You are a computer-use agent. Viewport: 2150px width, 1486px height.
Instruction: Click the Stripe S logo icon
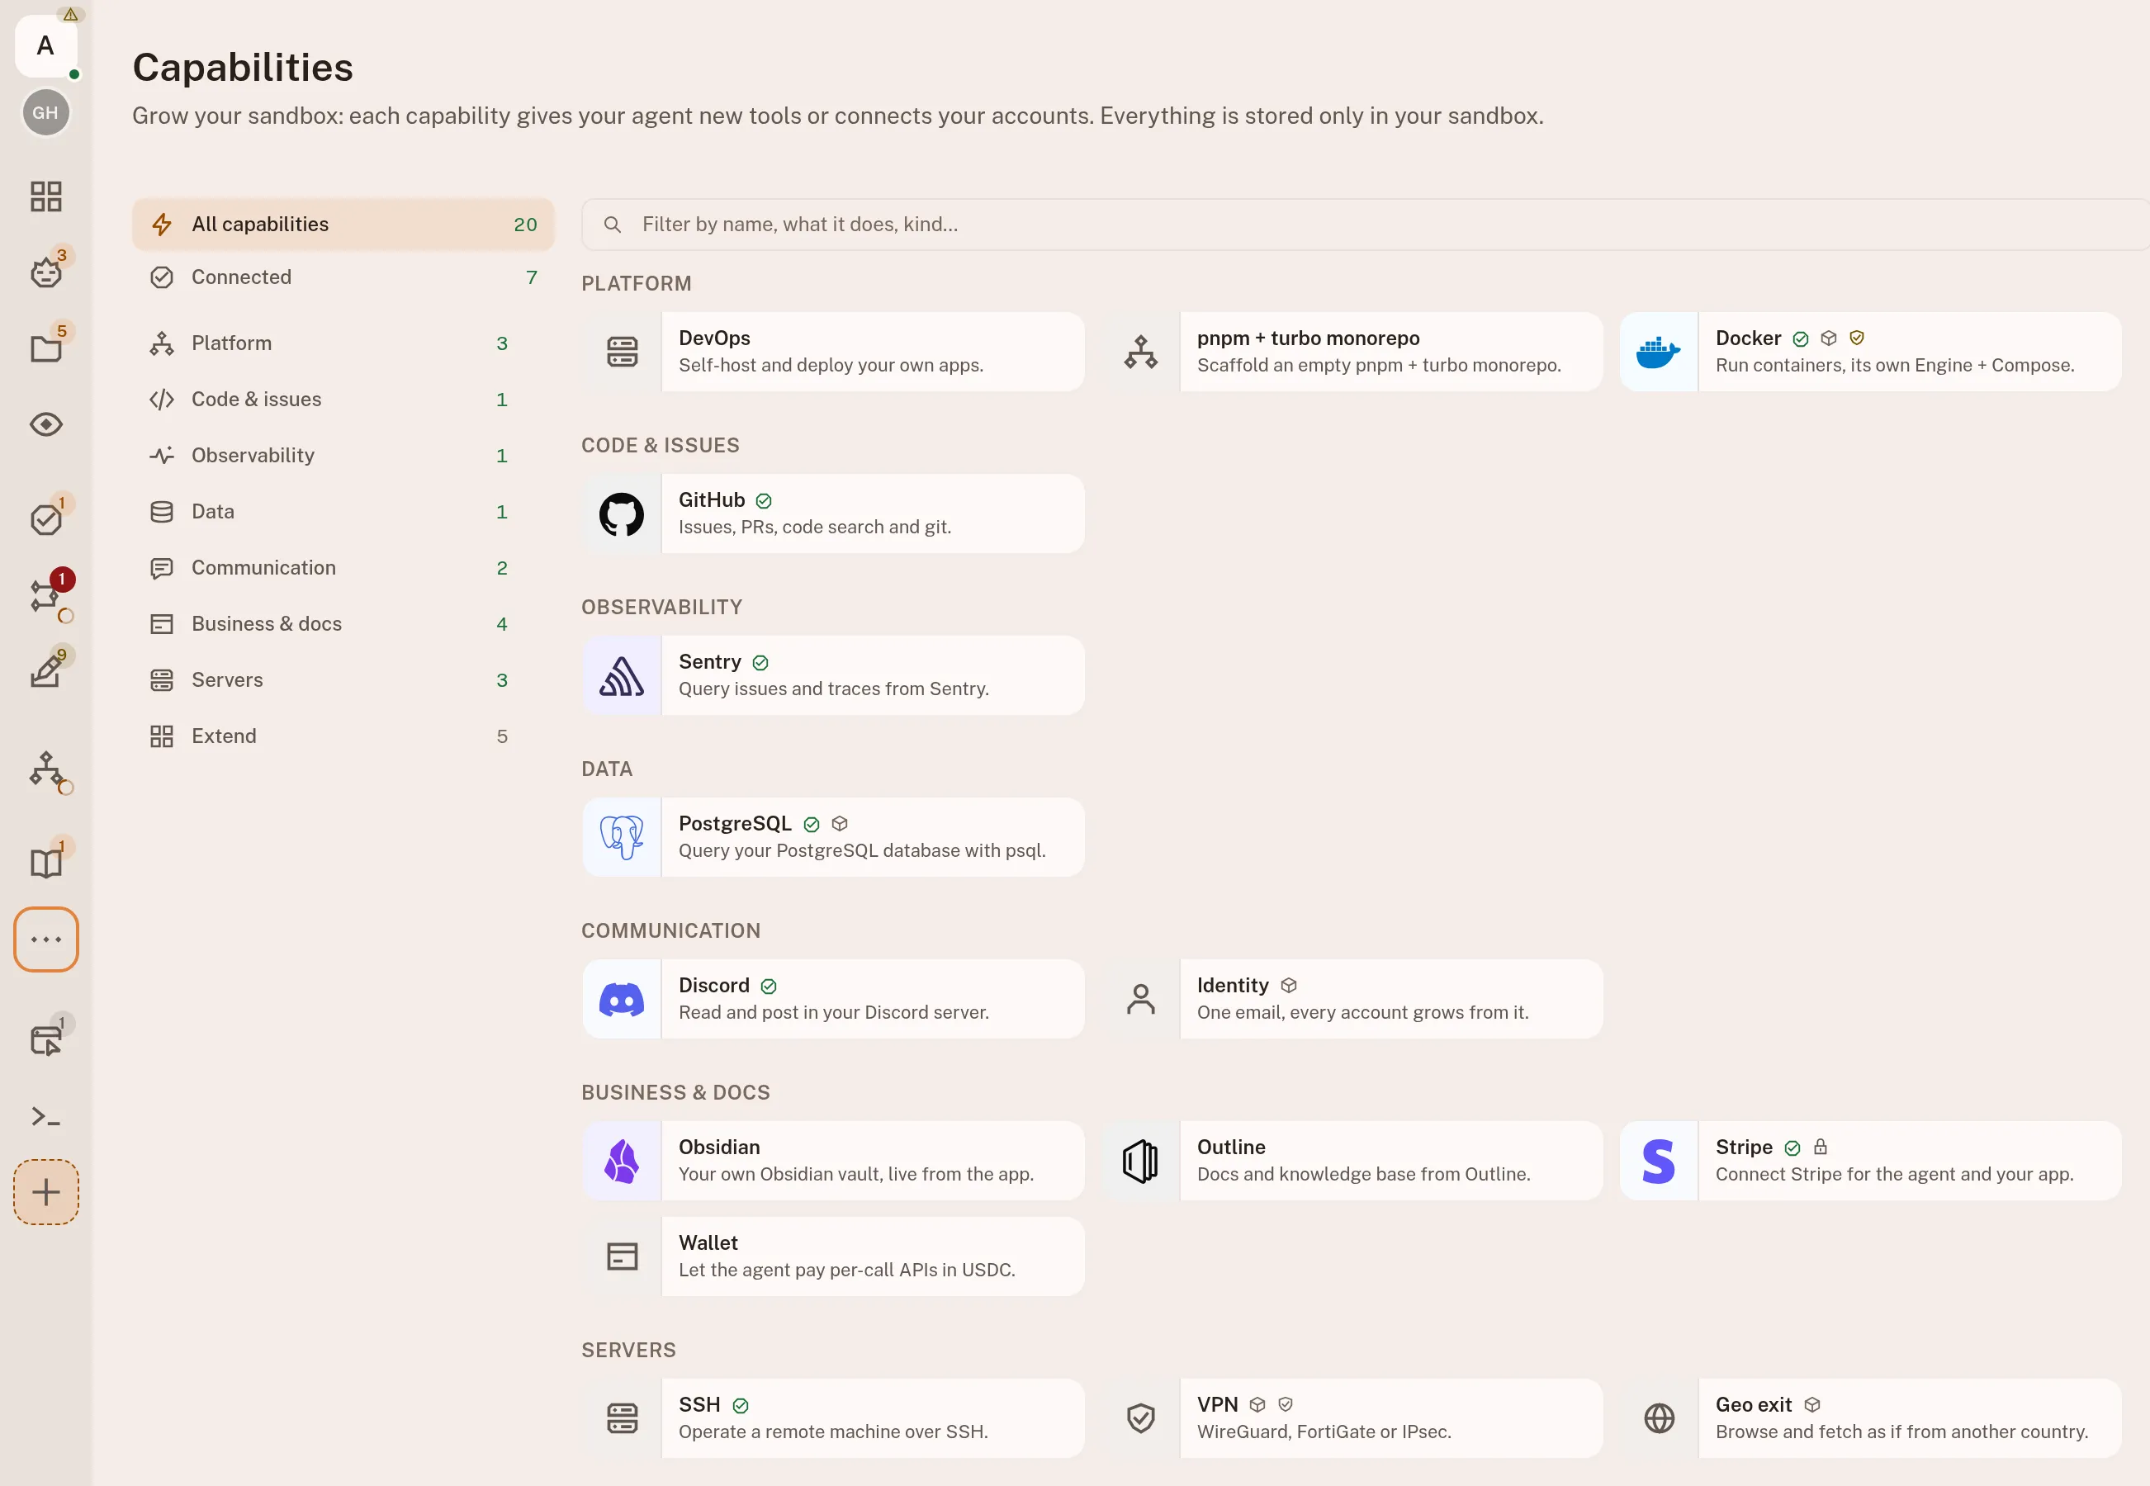coord(1659,1161)
